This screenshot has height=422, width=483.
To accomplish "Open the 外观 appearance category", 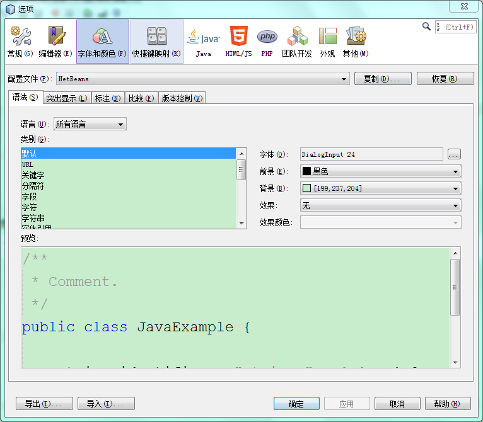I will coord(327,42).
